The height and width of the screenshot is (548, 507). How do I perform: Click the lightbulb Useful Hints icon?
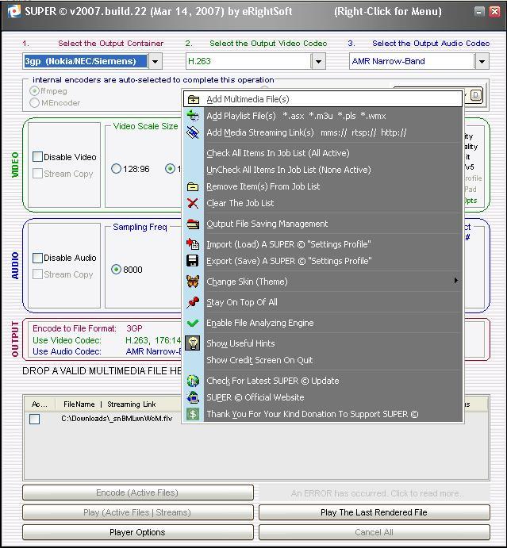pos(193,343)
